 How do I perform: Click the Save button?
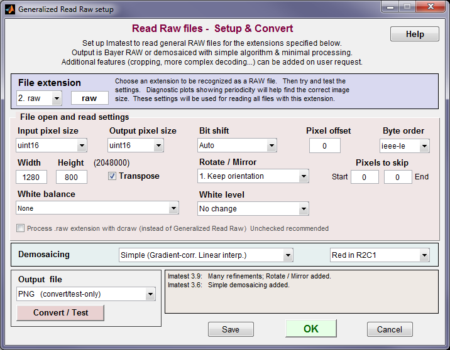coord(231,329)
